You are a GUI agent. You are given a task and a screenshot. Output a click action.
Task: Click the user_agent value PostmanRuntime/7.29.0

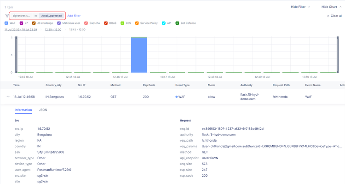click(54, 170)
